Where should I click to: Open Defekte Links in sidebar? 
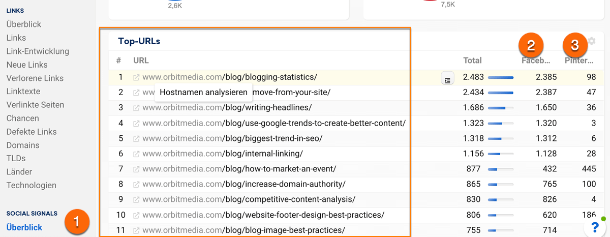coord(32,132)
